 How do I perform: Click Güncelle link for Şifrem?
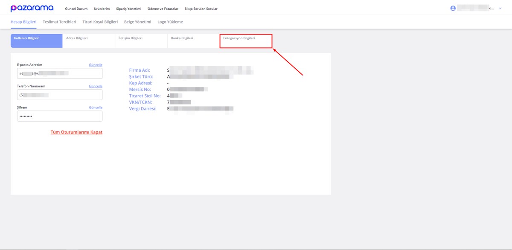96,108
